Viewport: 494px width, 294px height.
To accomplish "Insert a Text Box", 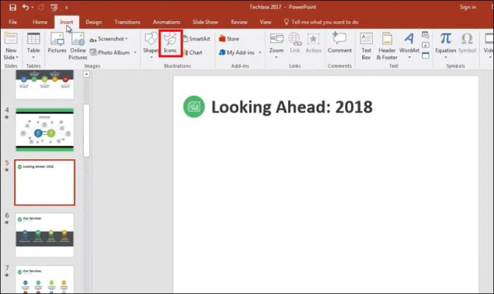I will [366, 46].
